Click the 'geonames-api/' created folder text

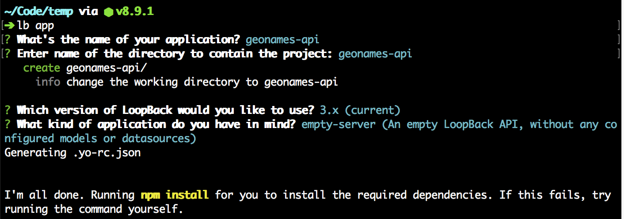coord(107,68)
